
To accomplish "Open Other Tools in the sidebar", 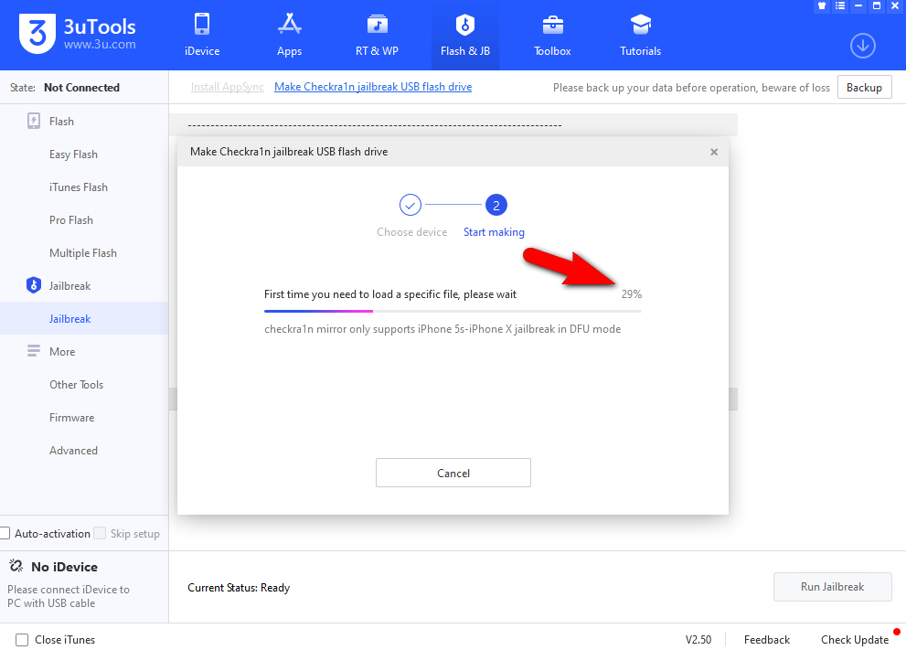I will (76, 385).
